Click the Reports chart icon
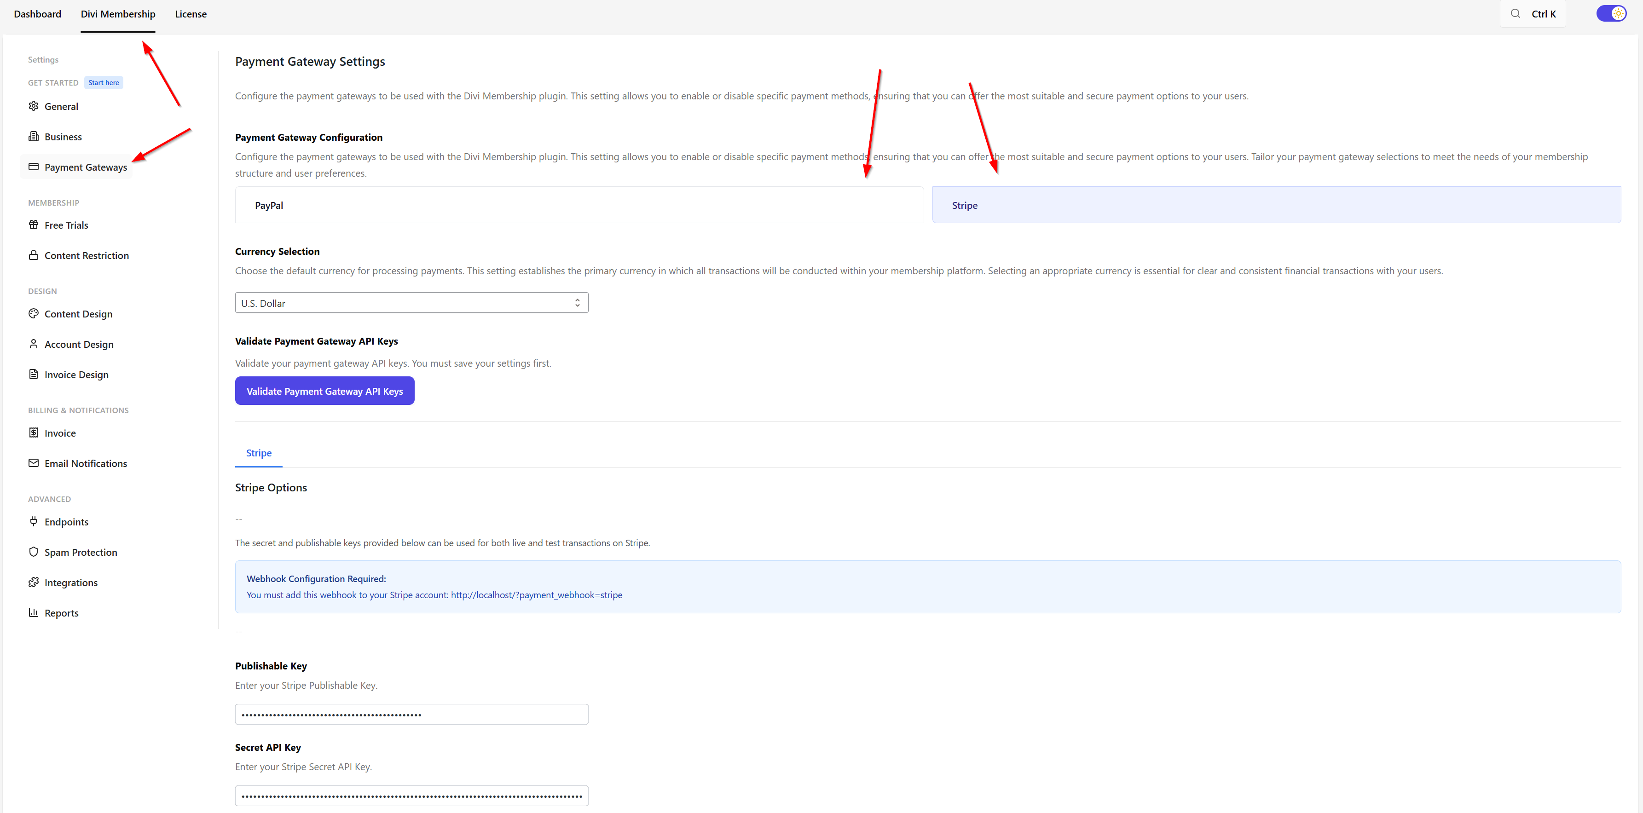Viewport: 1643px width, 813px height. [34, 612]
